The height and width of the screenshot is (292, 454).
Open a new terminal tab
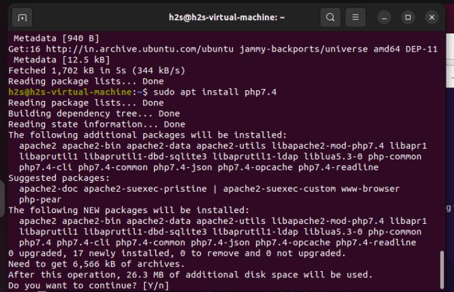pos(21,17)
